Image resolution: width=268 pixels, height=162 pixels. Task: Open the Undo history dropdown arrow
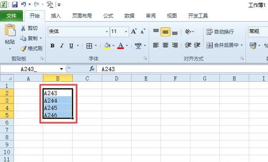[x=29, y=5]
